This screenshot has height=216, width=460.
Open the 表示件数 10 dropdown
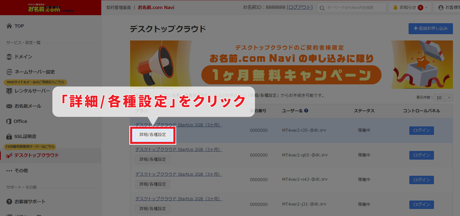[x=443, y=98]
